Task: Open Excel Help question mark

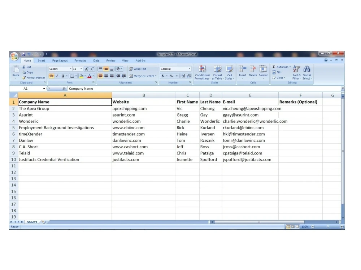Action: point(326,60)
